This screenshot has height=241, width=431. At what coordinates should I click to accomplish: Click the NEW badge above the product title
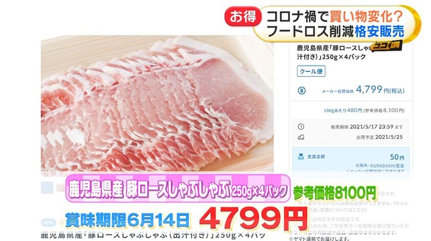click(x=49, y=223)
